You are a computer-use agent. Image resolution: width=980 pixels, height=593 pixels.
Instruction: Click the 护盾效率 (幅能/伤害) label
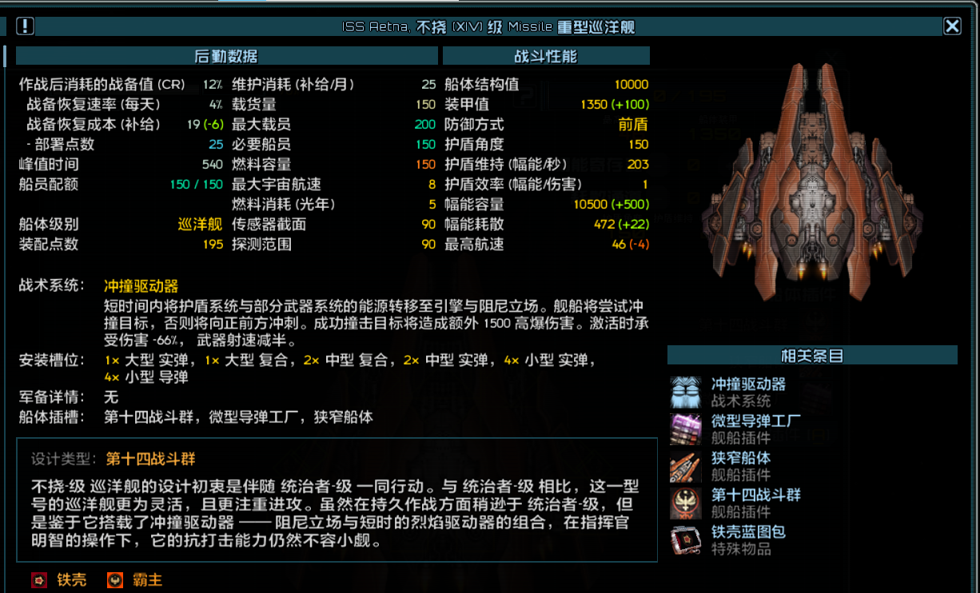coord(513,185)
